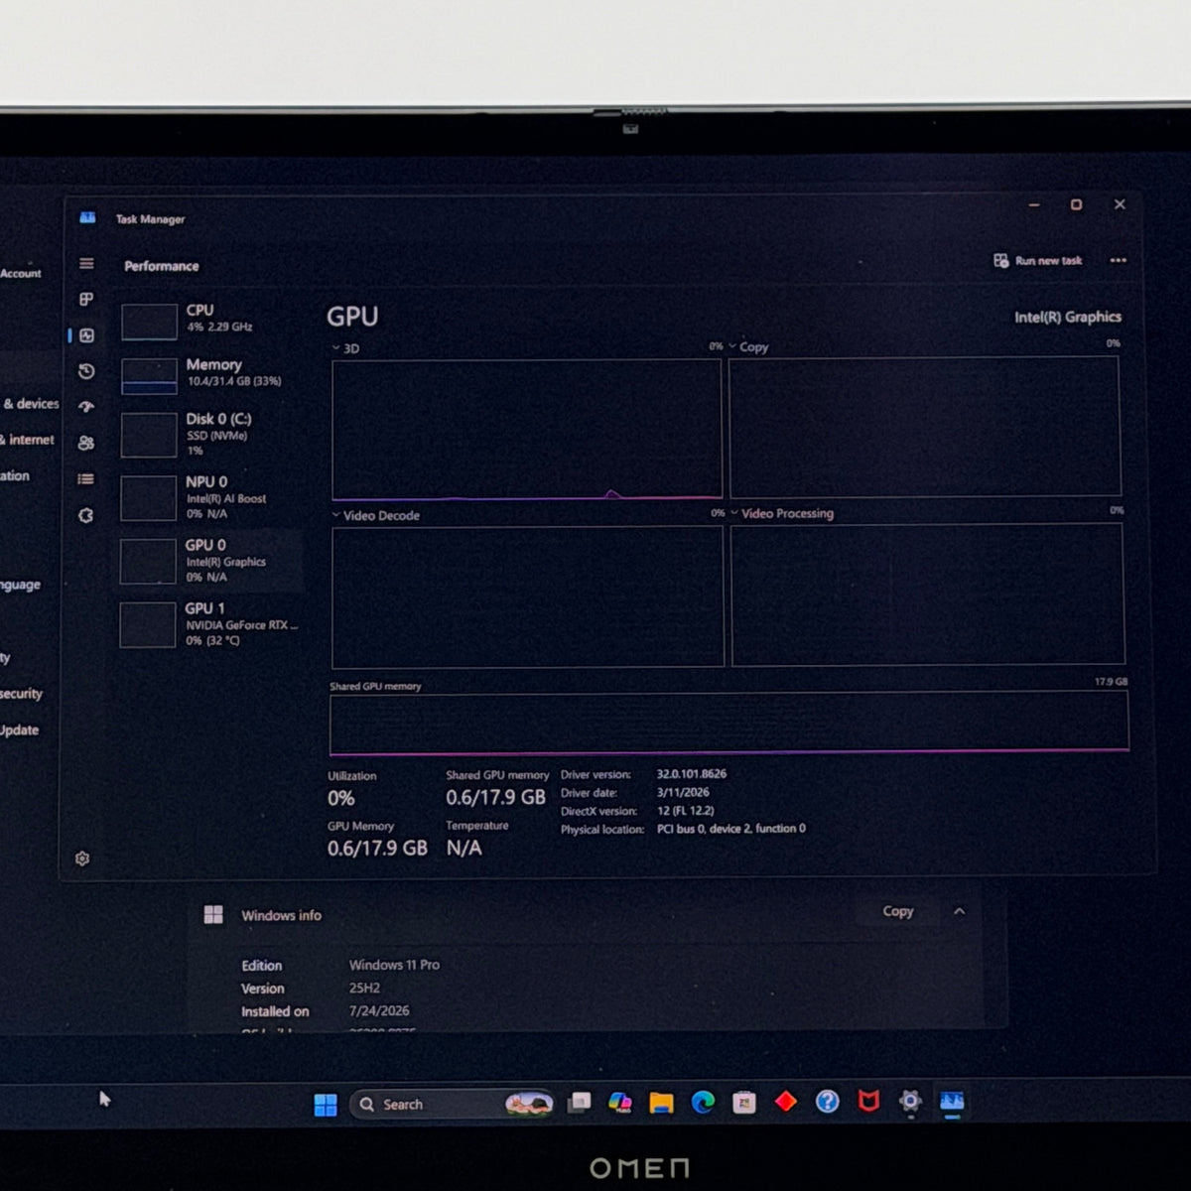Open the Services page icon
Viewport: 1191px width, 1191px height.
[x=86, y=515]
